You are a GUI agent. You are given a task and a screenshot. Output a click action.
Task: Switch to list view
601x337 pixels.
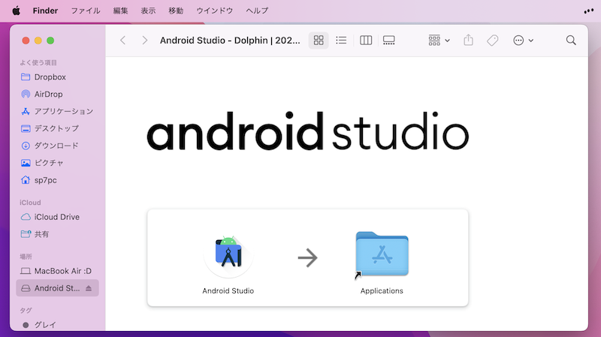[x=341, y=41]
